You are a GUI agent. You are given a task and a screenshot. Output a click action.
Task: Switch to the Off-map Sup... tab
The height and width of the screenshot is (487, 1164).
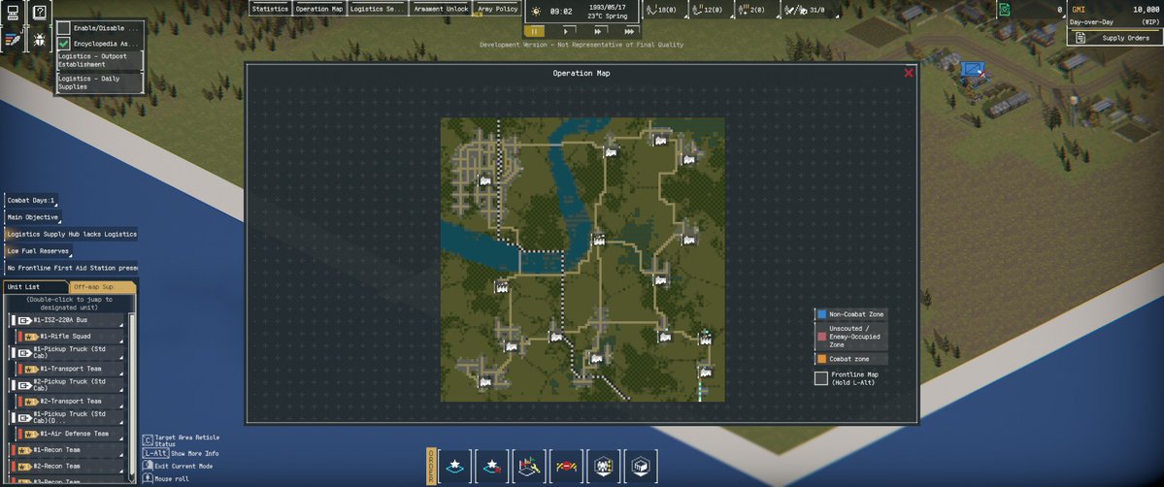(x=103, y=286)
